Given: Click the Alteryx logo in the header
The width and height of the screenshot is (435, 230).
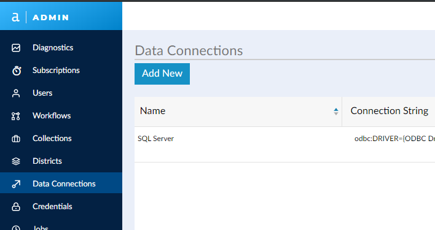Looking at the screenshot, I should point(15,17).
